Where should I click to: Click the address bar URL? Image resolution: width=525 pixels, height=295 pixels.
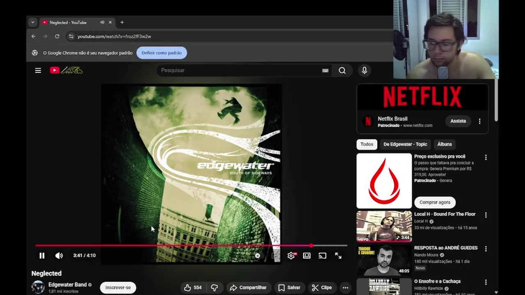pos(114,36)
